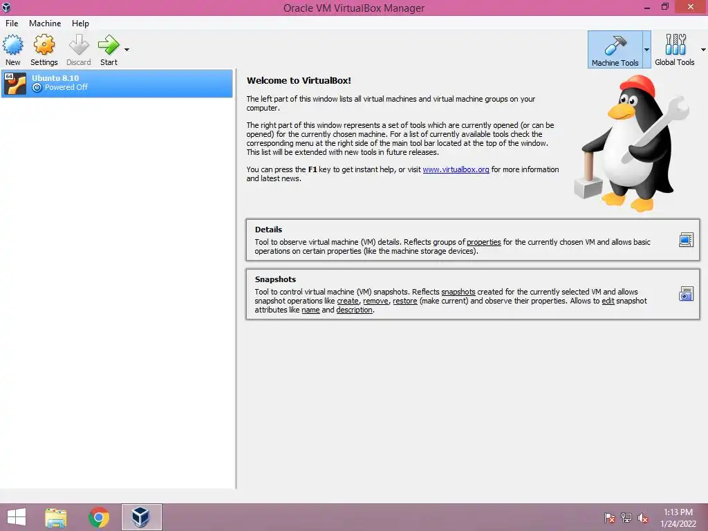
Task: Open the File menu
Action: [x=12, y=24]
